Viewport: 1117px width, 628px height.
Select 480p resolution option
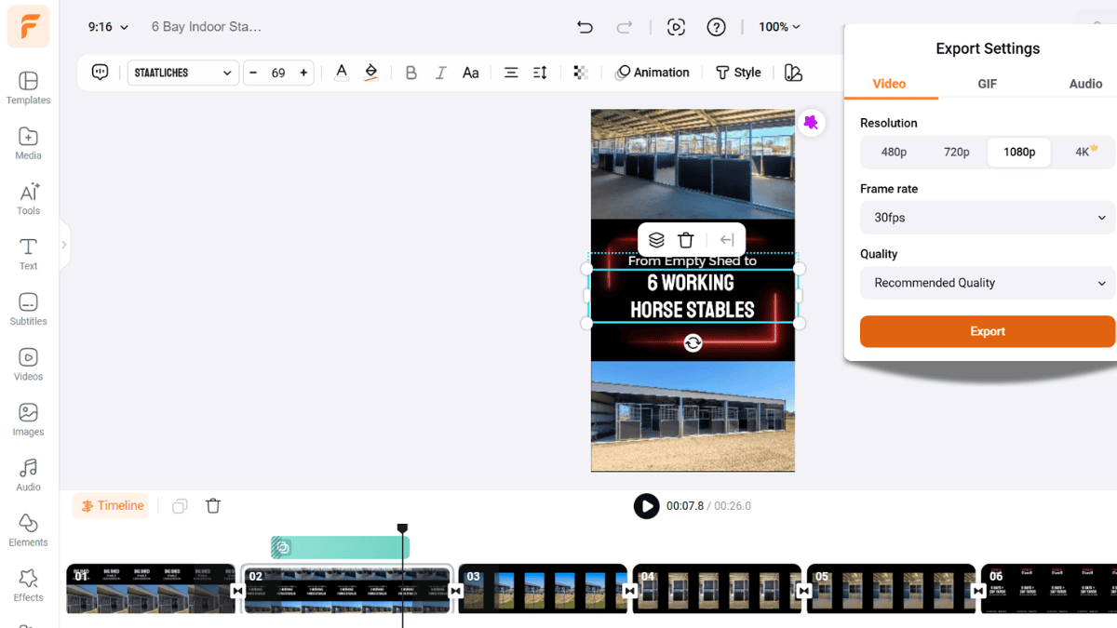click(x=894, y=152)
